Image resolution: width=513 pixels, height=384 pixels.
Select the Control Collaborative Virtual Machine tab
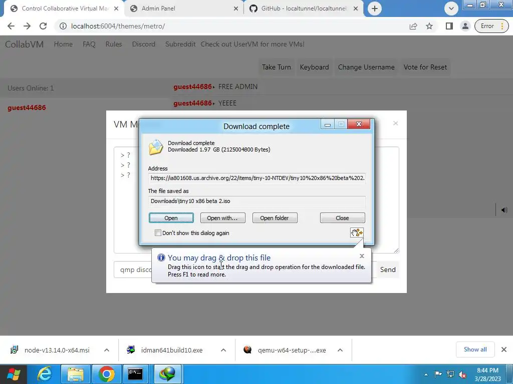tap(64, 8)
